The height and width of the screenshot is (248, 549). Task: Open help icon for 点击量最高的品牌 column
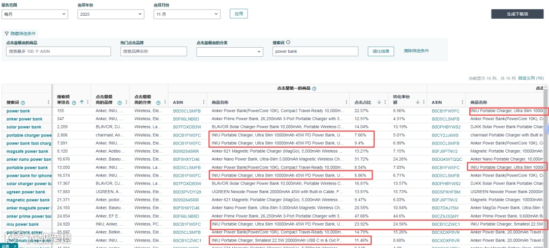tap(119, 102)
